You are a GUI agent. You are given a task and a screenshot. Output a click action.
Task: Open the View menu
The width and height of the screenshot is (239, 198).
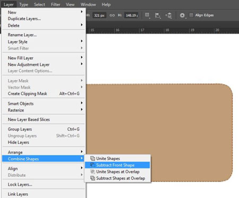(70, 4)
